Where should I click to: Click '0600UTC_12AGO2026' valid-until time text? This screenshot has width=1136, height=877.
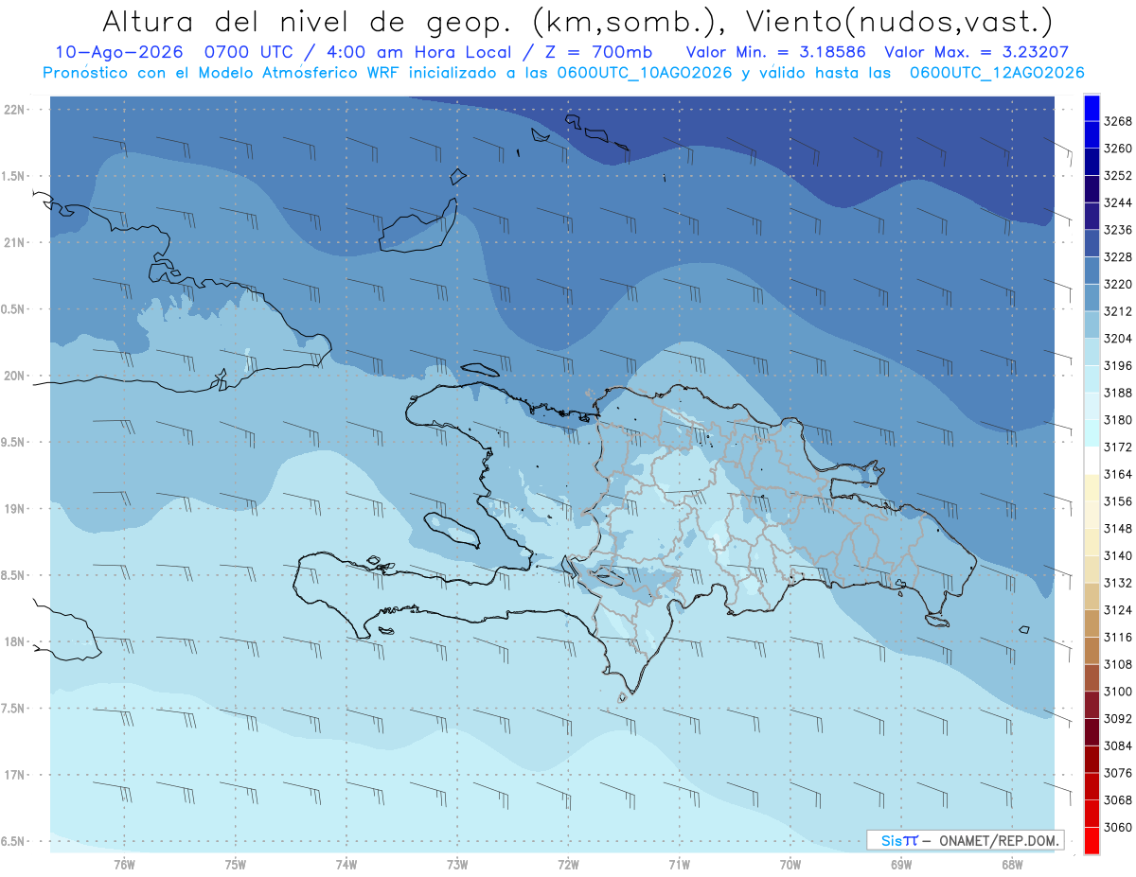click(x=997, y=73)
